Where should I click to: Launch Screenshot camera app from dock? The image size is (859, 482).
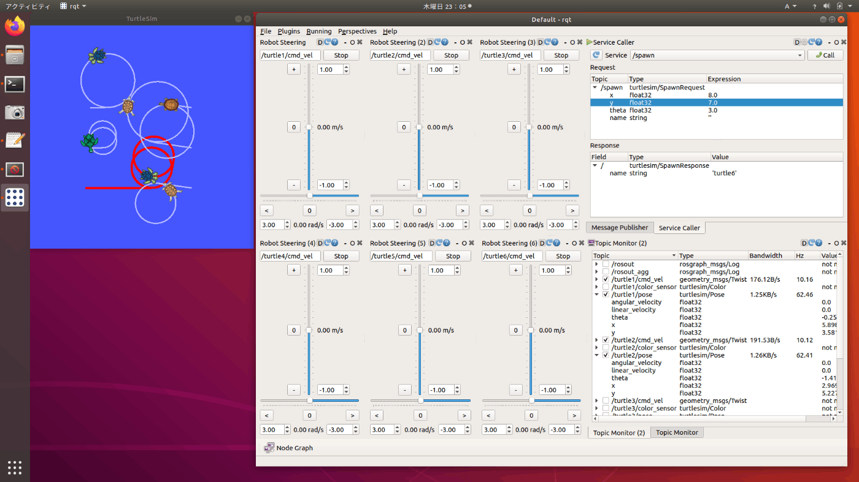point(15,112)
